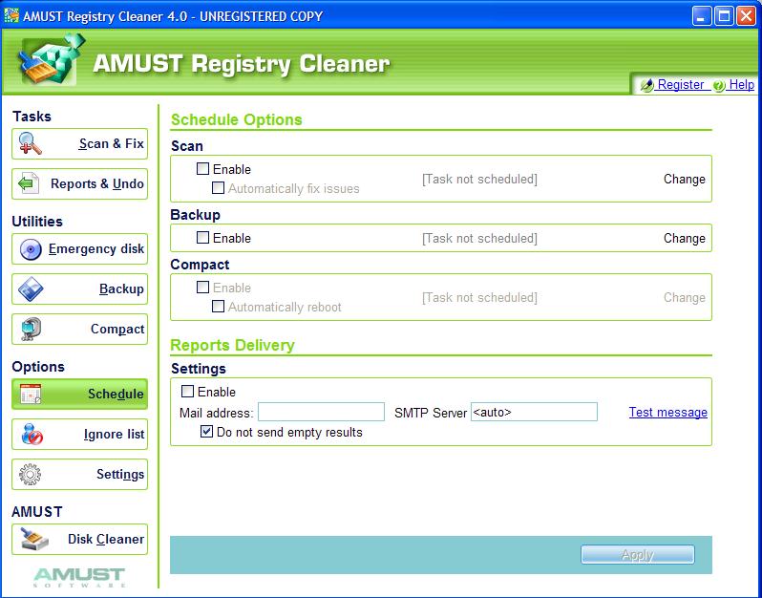Click the Scan & Fix magnifier icon
The width and height of the screenshot is (762, 598).
tap(31, 144)
